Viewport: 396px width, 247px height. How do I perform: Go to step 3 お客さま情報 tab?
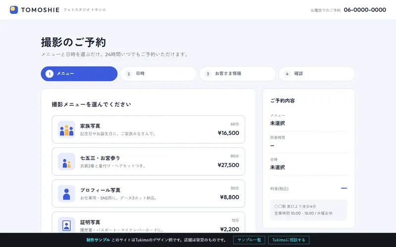point(238,74)
